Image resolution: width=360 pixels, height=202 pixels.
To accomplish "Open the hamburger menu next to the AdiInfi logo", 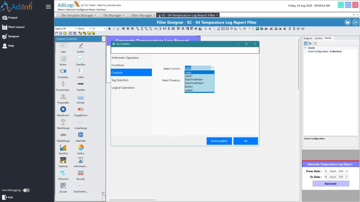I will pyautogui.click(x=48, y=7).
